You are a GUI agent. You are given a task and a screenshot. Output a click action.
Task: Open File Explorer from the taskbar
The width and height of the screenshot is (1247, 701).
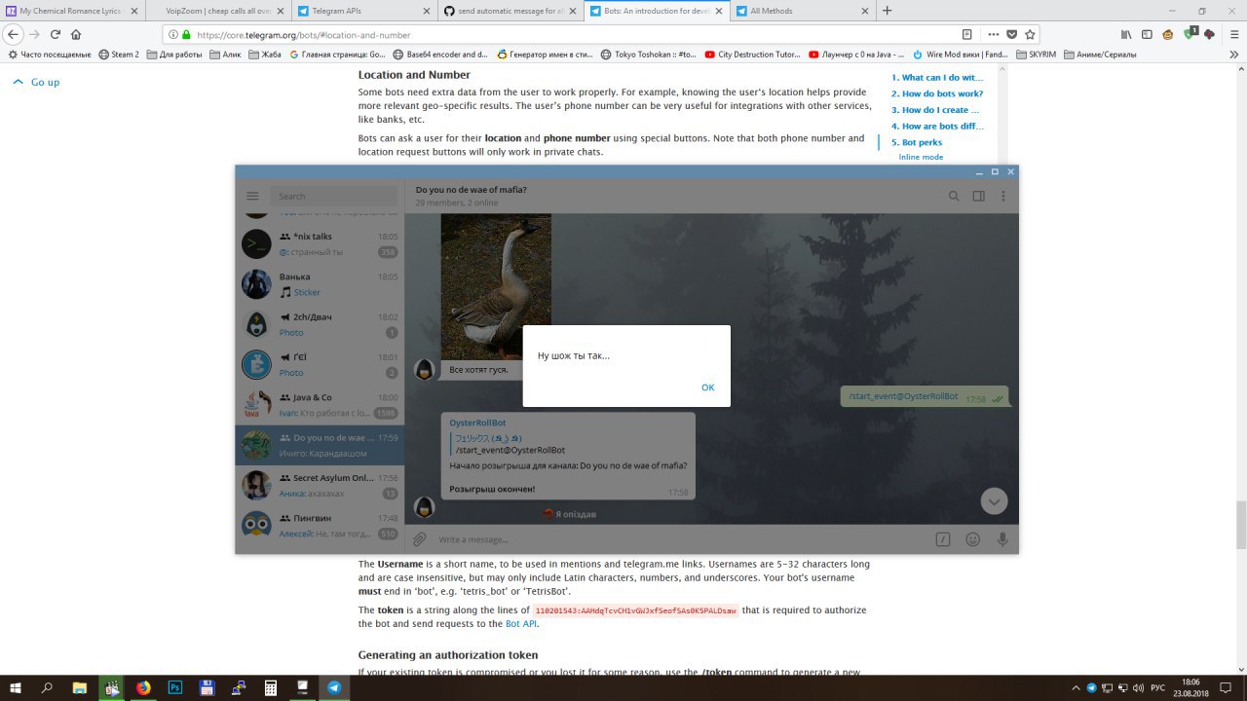coord(80,687)
